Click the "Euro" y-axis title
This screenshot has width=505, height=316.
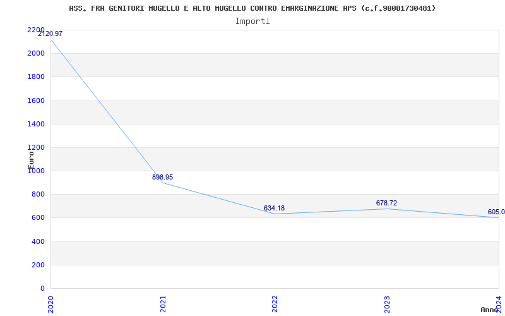point(31,160)
